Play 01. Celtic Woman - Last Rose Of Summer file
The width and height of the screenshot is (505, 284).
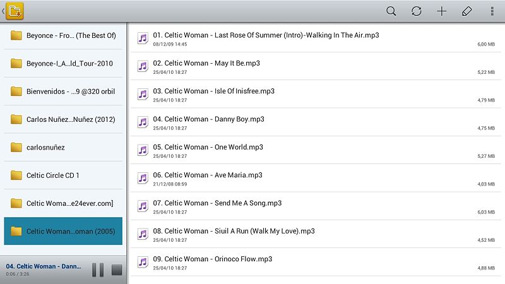(x=316, y=38)
